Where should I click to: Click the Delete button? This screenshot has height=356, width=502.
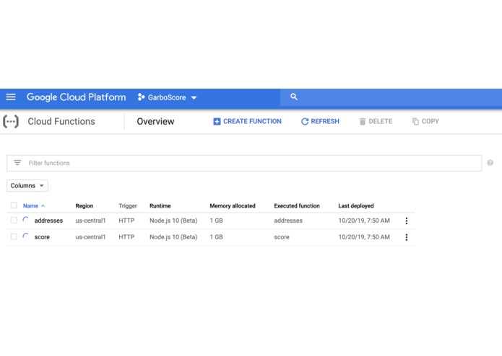(376, 121)
